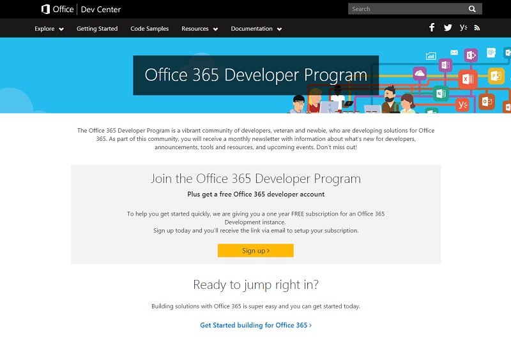Click the @ contact icon in banner
The height and width of the screenshot is (359, 511).
pos(491,52)
